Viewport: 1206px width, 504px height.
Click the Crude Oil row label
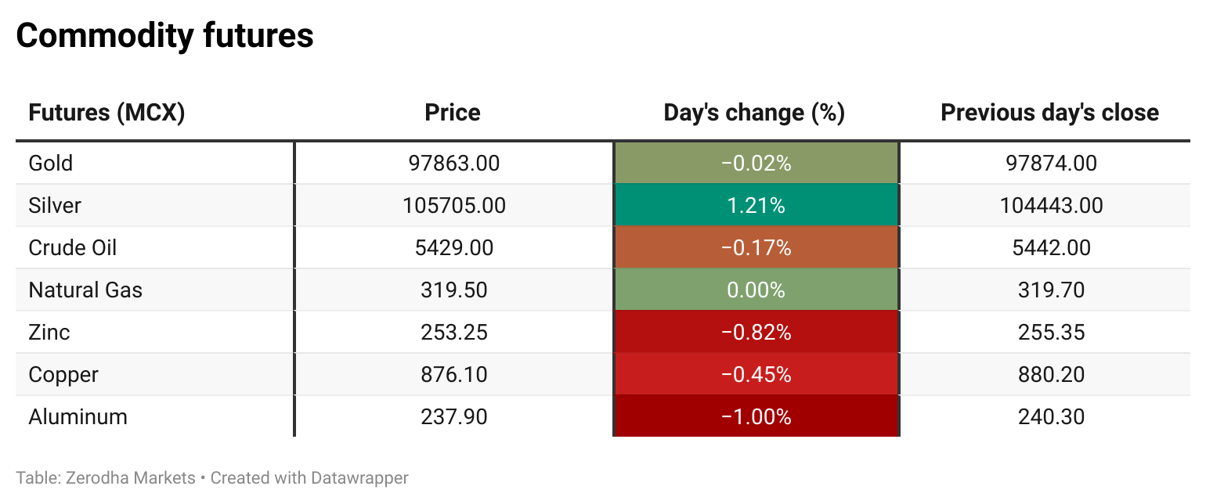tap(73, 247)
